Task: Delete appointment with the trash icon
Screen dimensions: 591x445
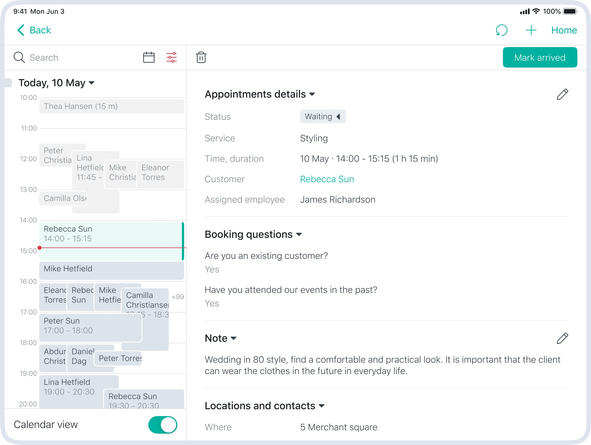Action: (x=201, y=57)
